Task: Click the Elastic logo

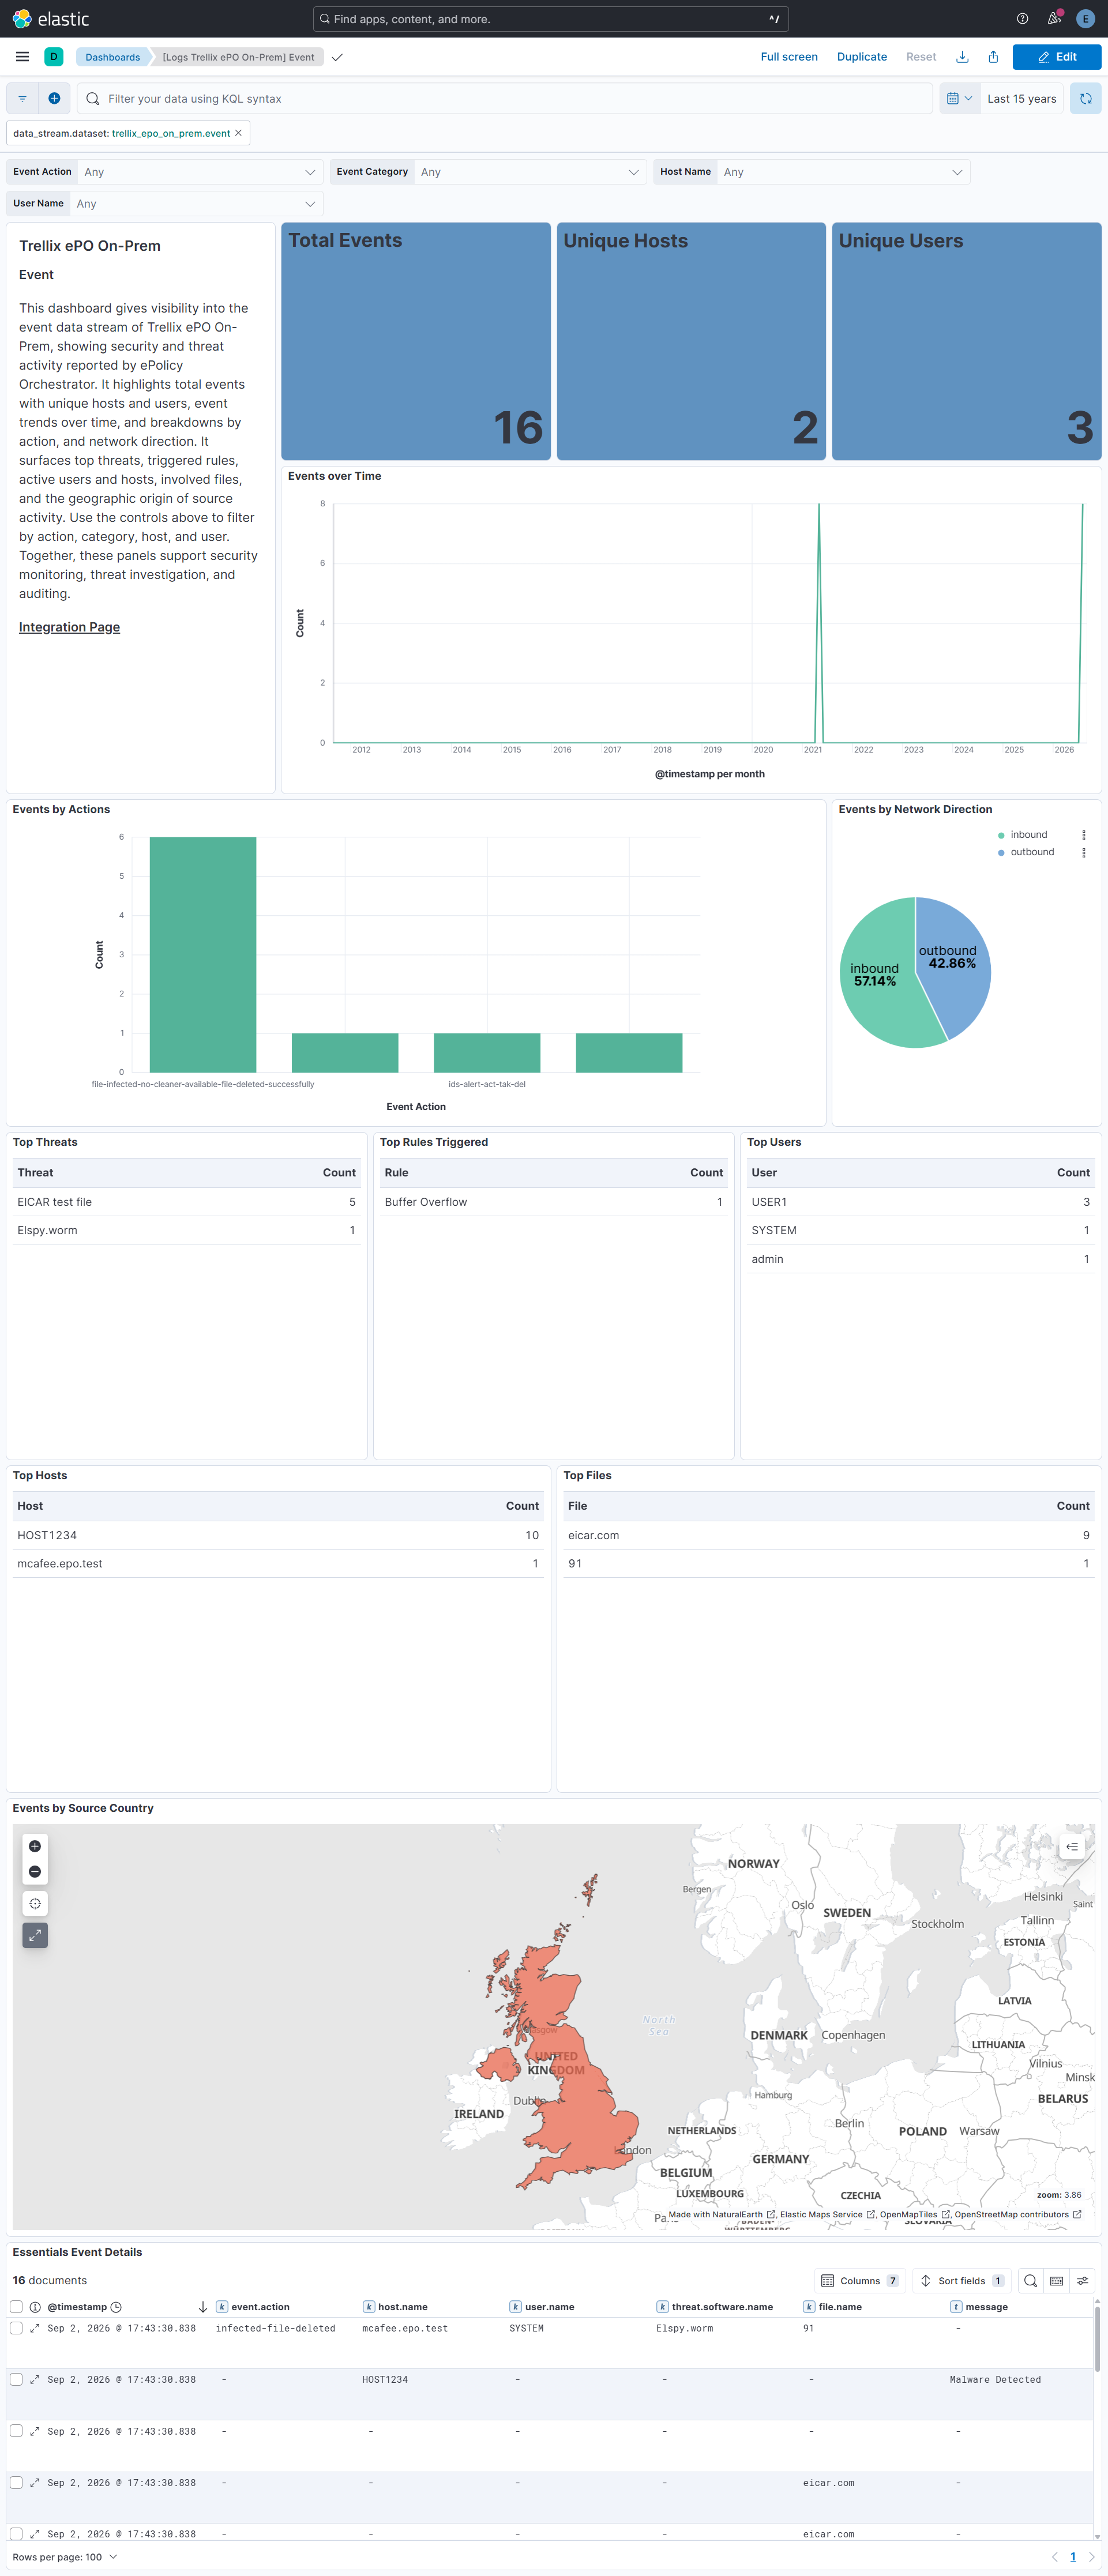Action: [x=51, y=19]
